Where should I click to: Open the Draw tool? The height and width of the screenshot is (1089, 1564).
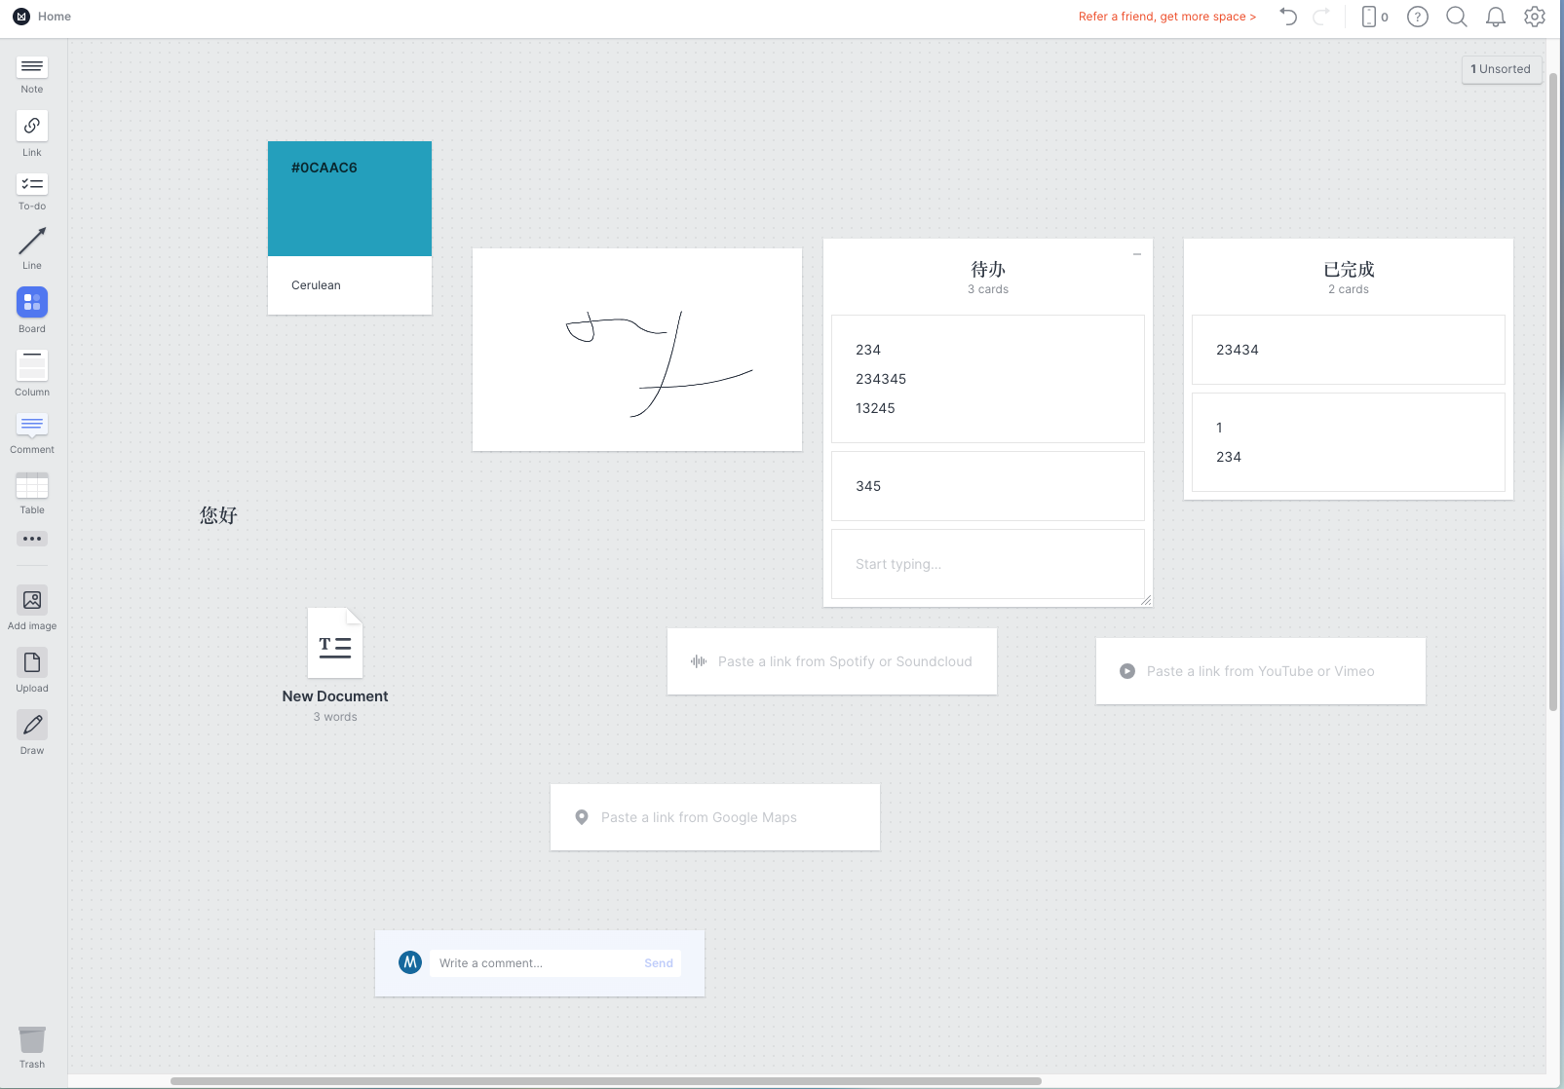[32, 726]
